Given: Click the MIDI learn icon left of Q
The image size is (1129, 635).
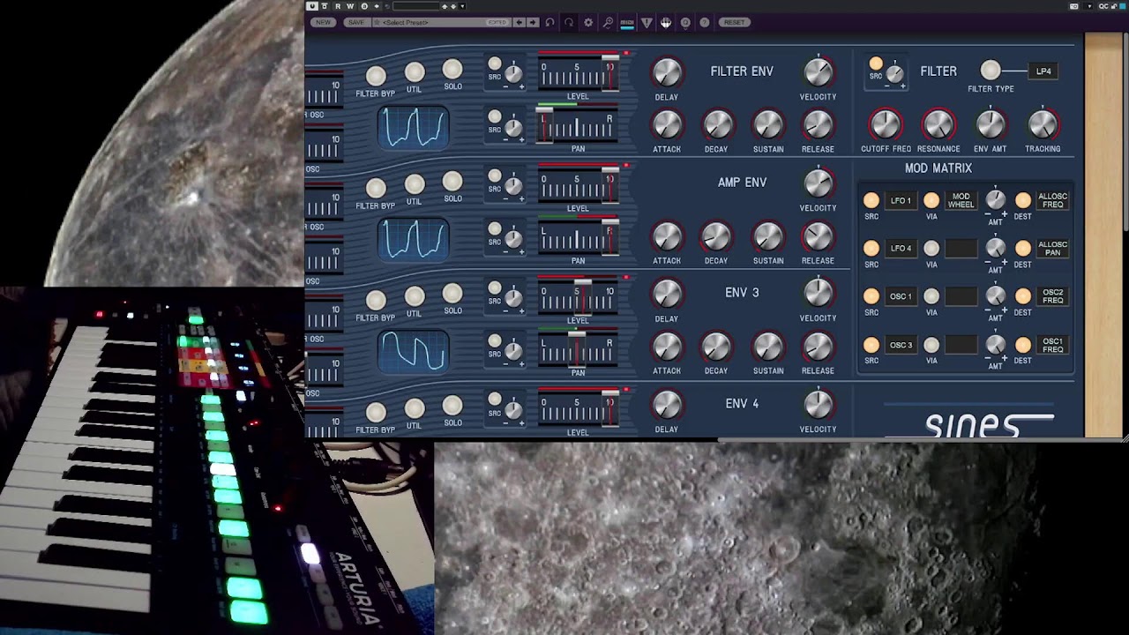Looking at the screenshot, I should [666, 22].
